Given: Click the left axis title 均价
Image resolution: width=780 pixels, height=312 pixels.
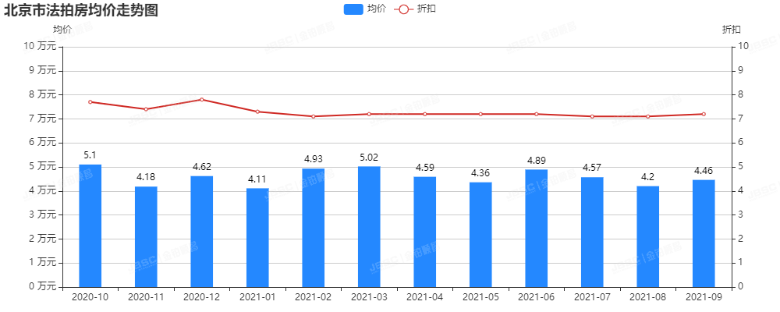Looking at the screenshot, I should pos(62,30).
